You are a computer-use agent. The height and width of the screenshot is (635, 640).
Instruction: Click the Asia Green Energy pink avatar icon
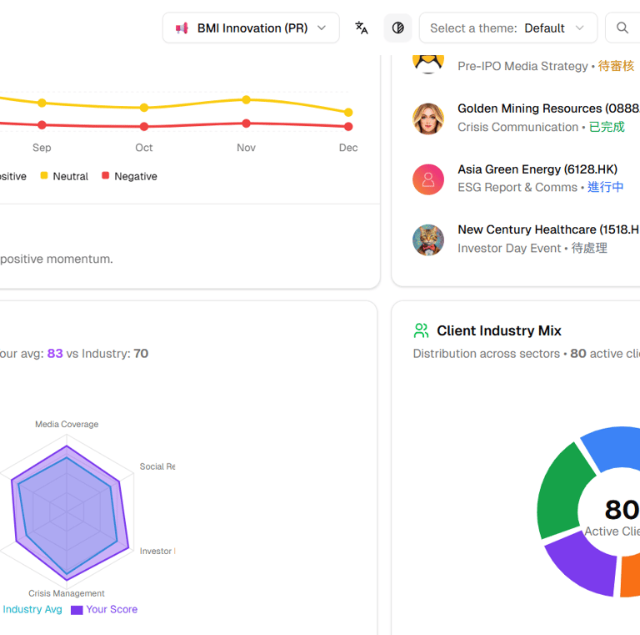(428, 179)
